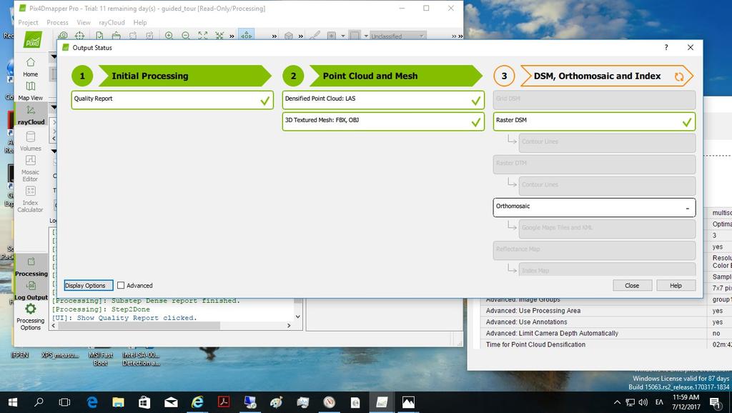Click the DSM, Orthomosaic and Index header
The height and width of the screenshot is (413, 732).
(x=606, y=76)
